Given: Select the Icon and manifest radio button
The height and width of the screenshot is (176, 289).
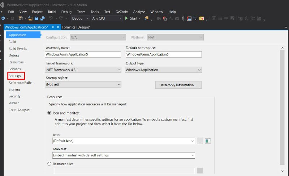Looking at the screenshot, I should pyautogui.click(x=49, y=113).
